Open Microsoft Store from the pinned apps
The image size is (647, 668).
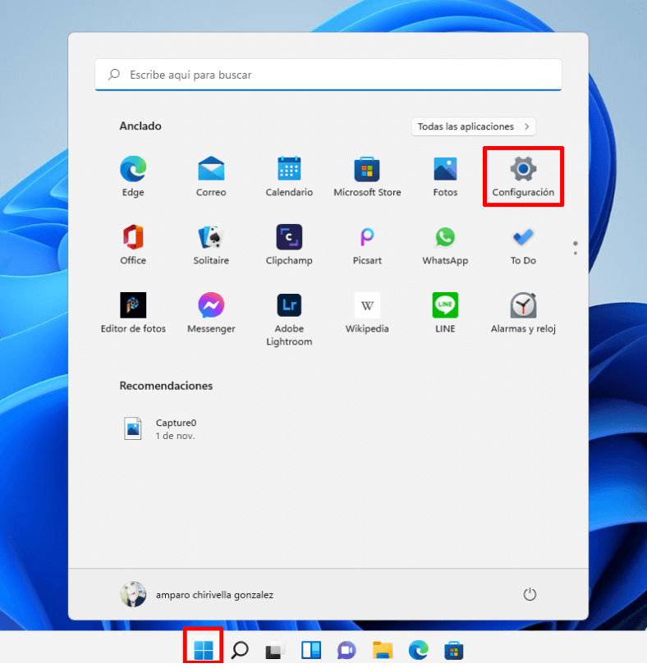click(367, 176)
